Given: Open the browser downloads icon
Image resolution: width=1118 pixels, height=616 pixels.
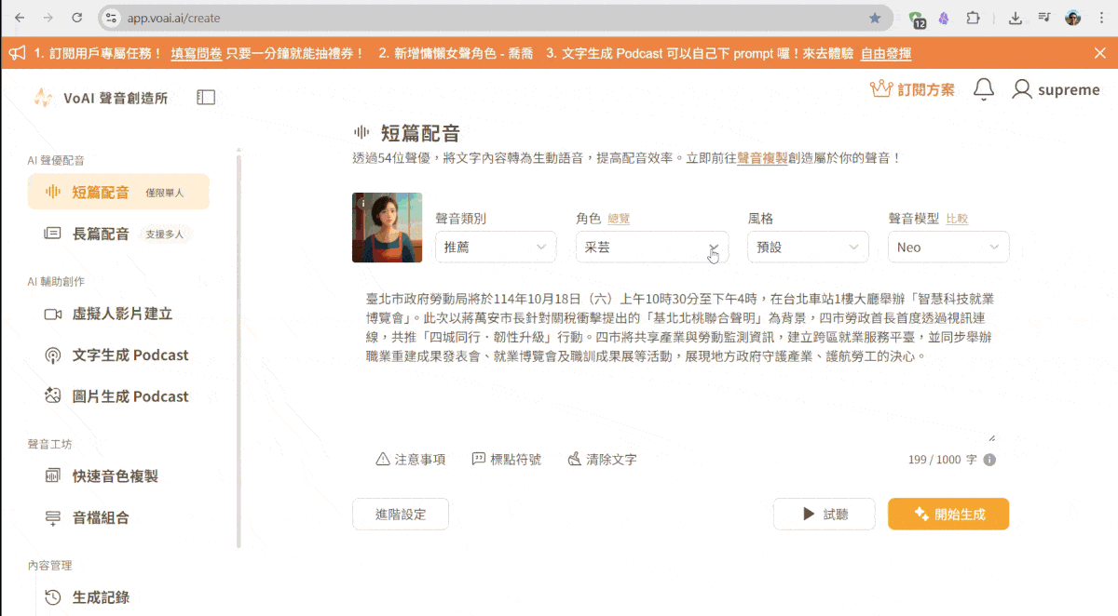Looking at the screenshot, I should coord(1016,18).
